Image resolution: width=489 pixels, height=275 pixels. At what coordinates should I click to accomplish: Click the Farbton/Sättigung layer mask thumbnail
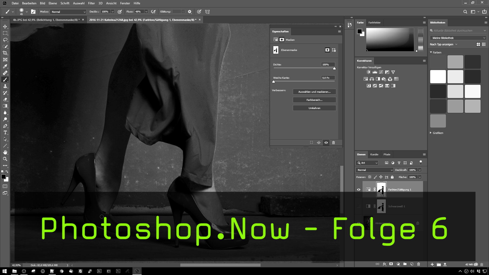(381, 189)
